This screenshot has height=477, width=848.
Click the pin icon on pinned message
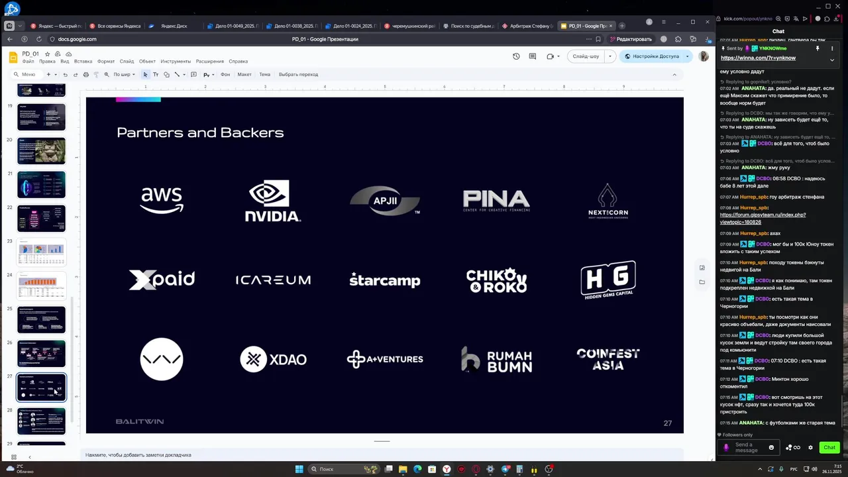818,48
